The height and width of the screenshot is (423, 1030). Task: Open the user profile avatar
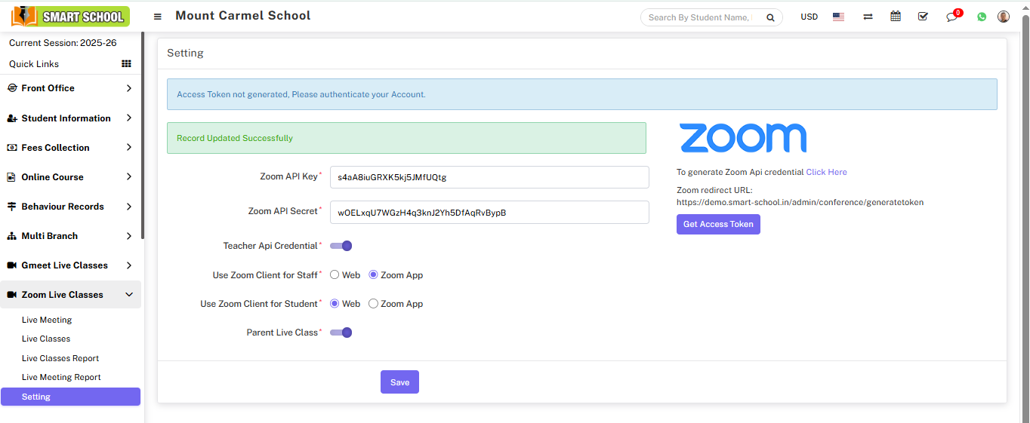pyautogui.click(x=1004, y=17)
